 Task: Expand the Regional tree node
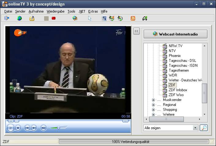tap(153, 105)
